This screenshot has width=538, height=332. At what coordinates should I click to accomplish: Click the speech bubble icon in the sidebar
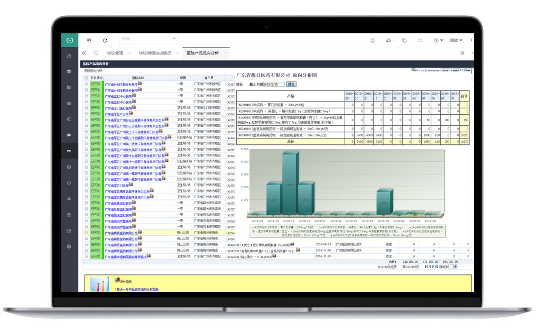coord(69,135)
